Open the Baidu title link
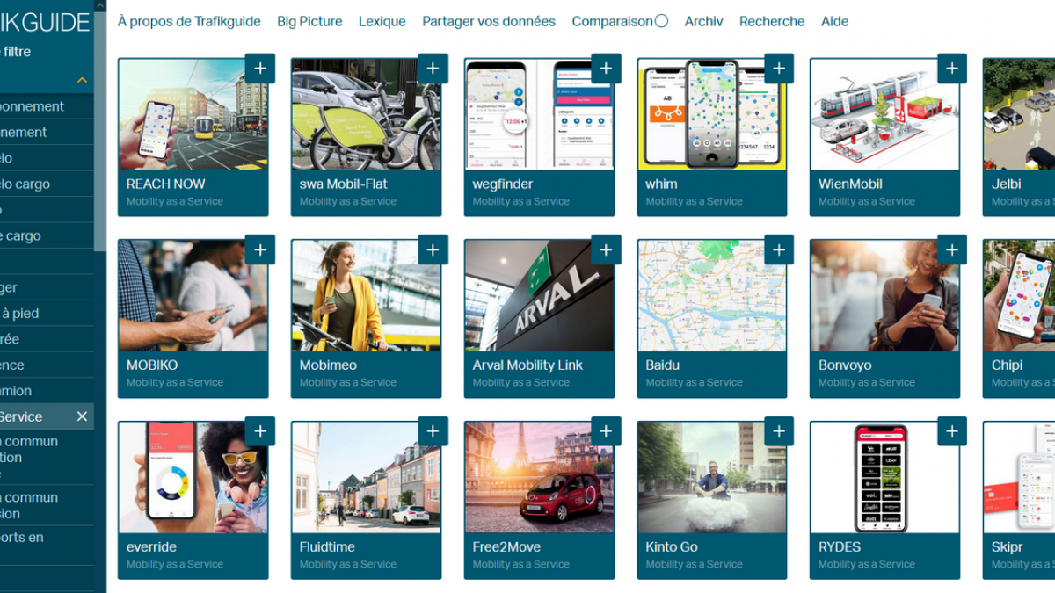The width and height of the screenshot is (1055, 593). point(663,365)
